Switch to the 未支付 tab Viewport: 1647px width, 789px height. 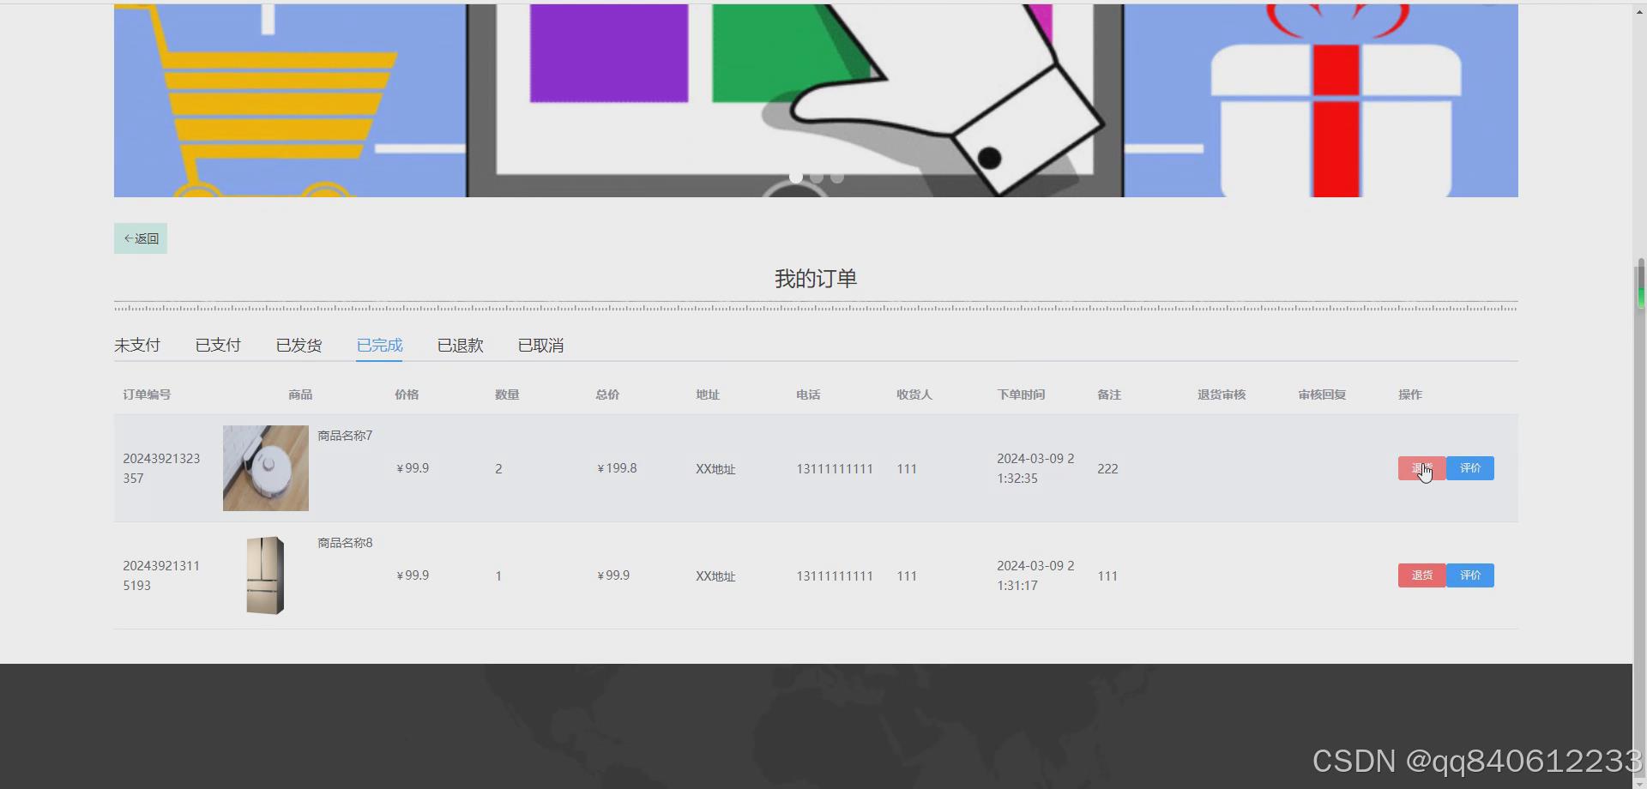point(137,345)
